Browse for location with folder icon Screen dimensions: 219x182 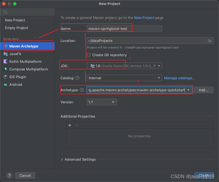coord(210,41)
